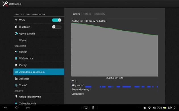
Task: Tap the data usage icon beside Użycie danych
Action: coord(16,34)
